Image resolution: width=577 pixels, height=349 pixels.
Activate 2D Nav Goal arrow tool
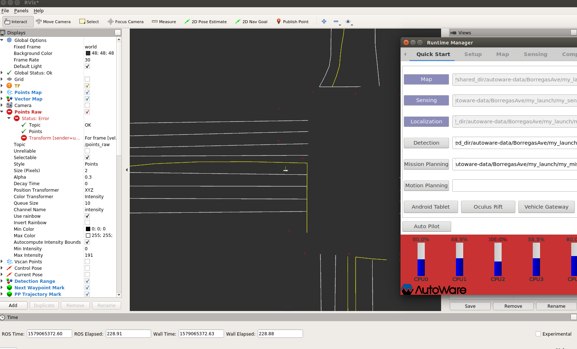coord(251,22)
